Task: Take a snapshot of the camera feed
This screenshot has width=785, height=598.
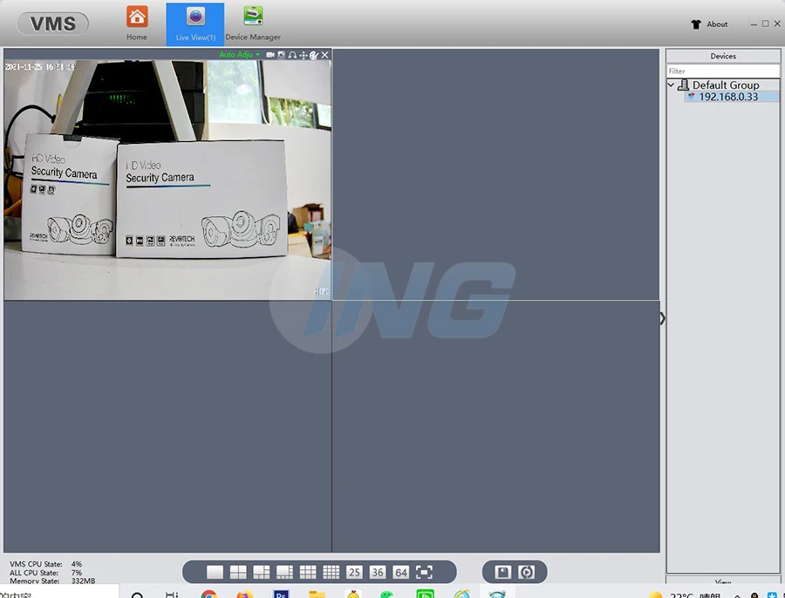Action: click(281, 55)
